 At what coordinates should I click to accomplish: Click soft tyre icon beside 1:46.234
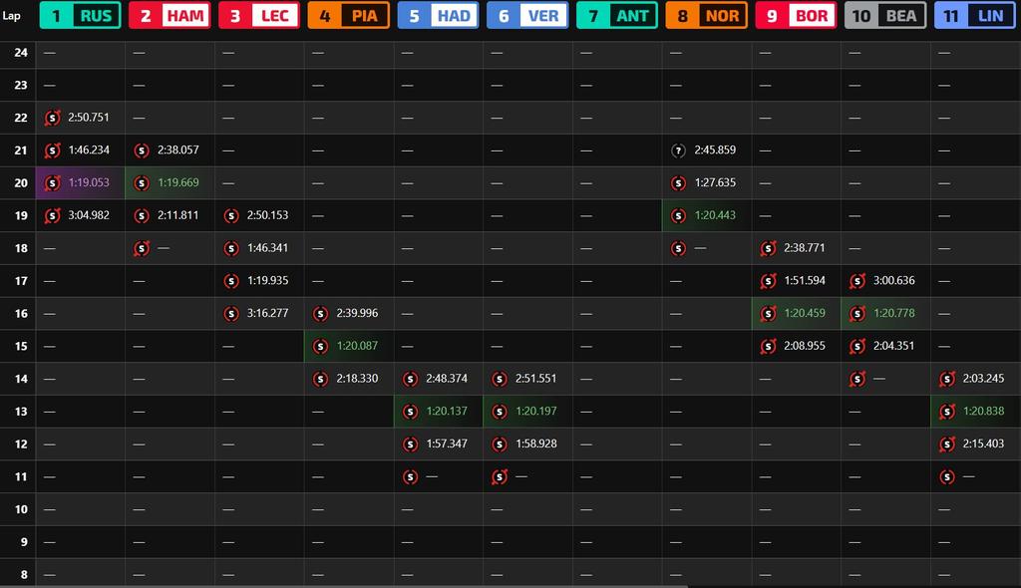pos(52,149)
